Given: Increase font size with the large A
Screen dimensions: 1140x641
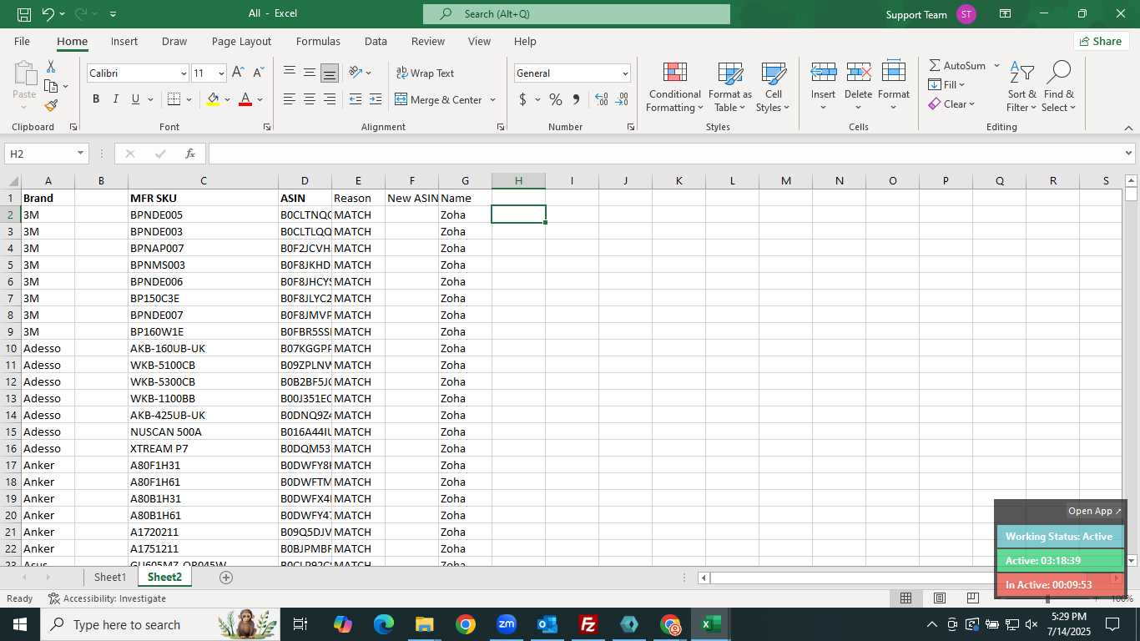Looking at the screenshot, I should click(x=239, y=73).
